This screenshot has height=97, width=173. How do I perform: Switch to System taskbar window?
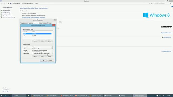click(19, 96)
